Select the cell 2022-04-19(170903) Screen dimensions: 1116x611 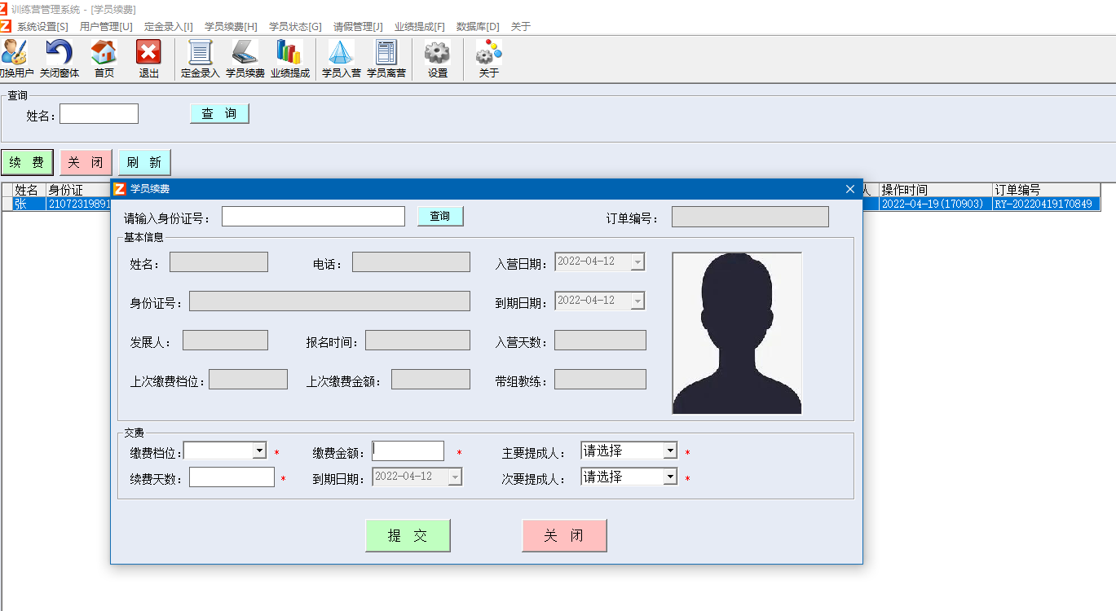point(936,204)
